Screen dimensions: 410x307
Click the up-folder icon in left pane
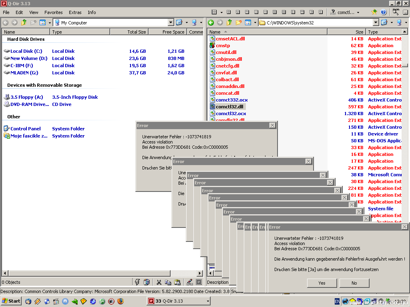tap(24, 23)
